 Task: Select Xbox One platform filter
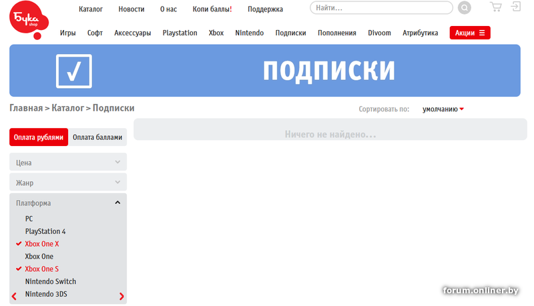pos(39,257)
